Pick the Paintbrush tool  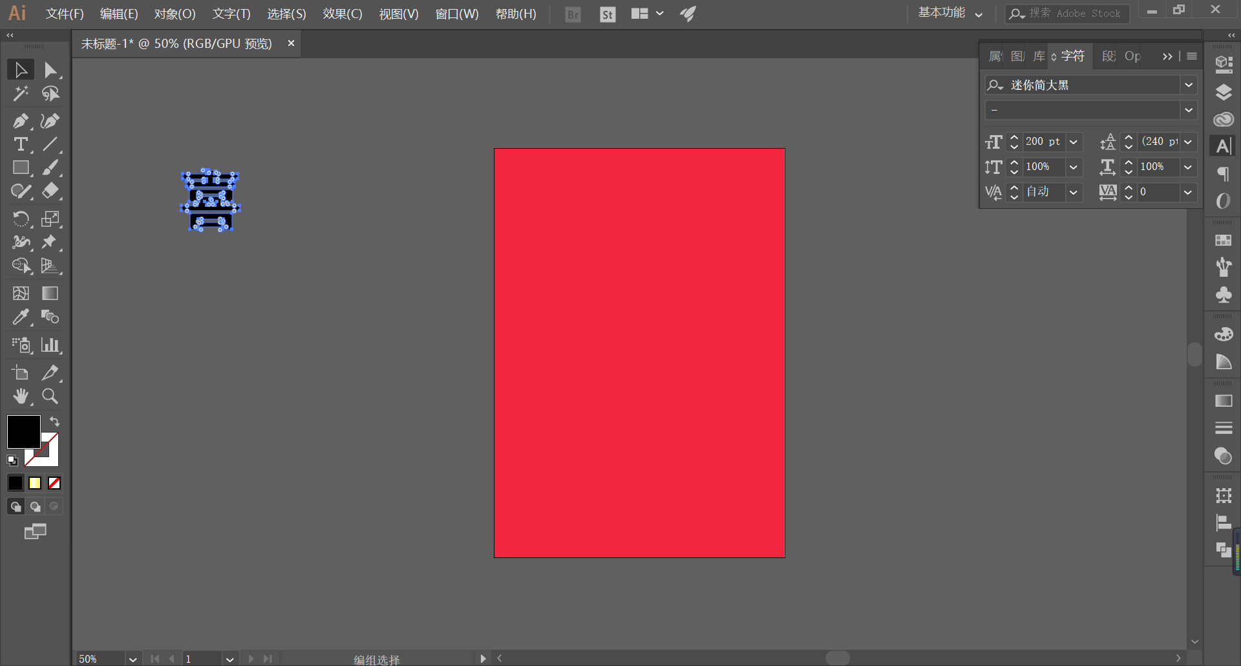(x=50, y=167)
